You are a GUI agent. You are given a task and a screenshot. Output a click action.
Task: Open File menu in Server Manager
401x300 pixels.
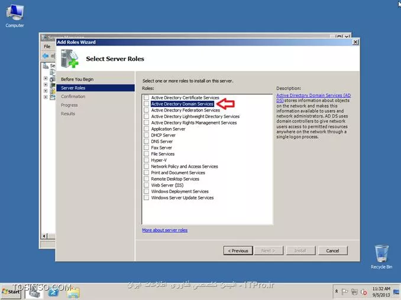tap(47, 47)
